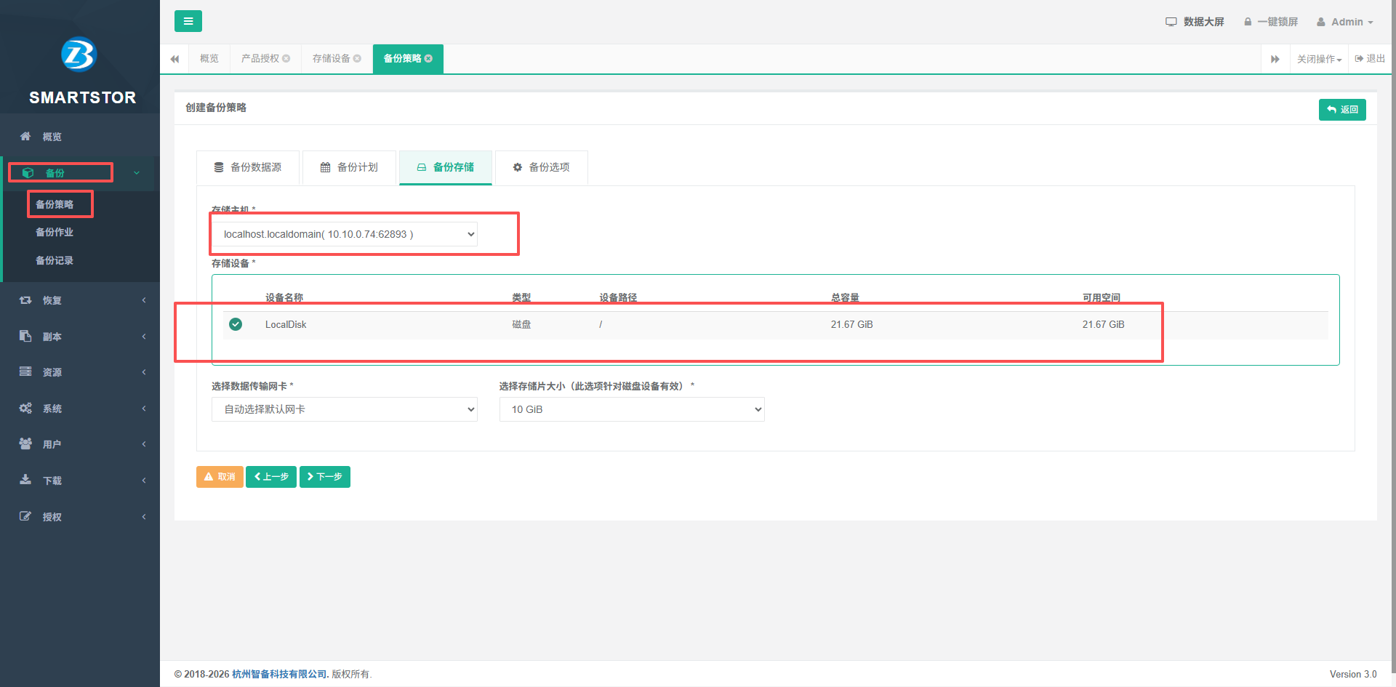Expand the 下载 sidebar section chevron
Viewport: 1396px width, 687px height.
(144, 481)
